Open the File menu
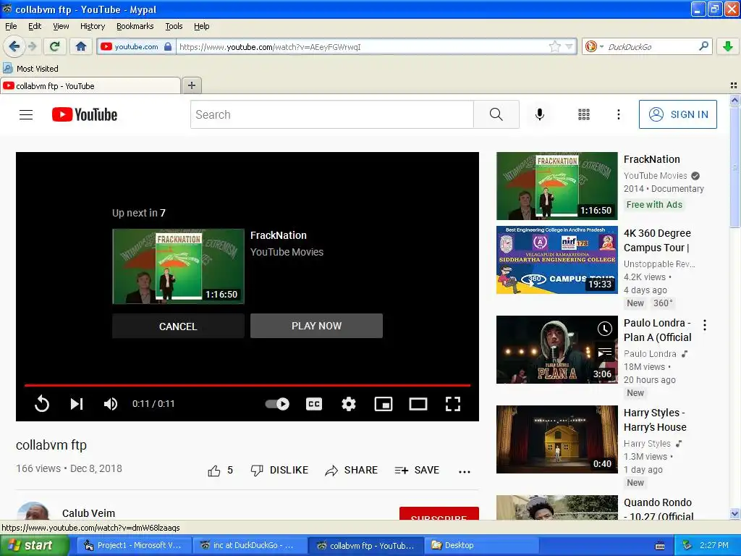741x556 pixels. [x=11, y=26]
